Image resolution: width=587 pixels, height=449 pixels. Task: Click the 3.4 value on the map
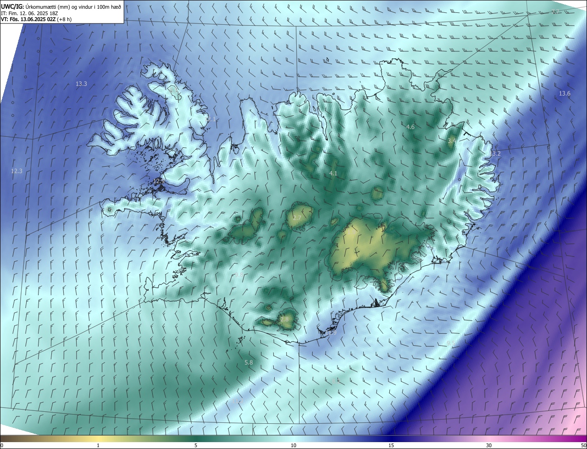coord(452,140)
